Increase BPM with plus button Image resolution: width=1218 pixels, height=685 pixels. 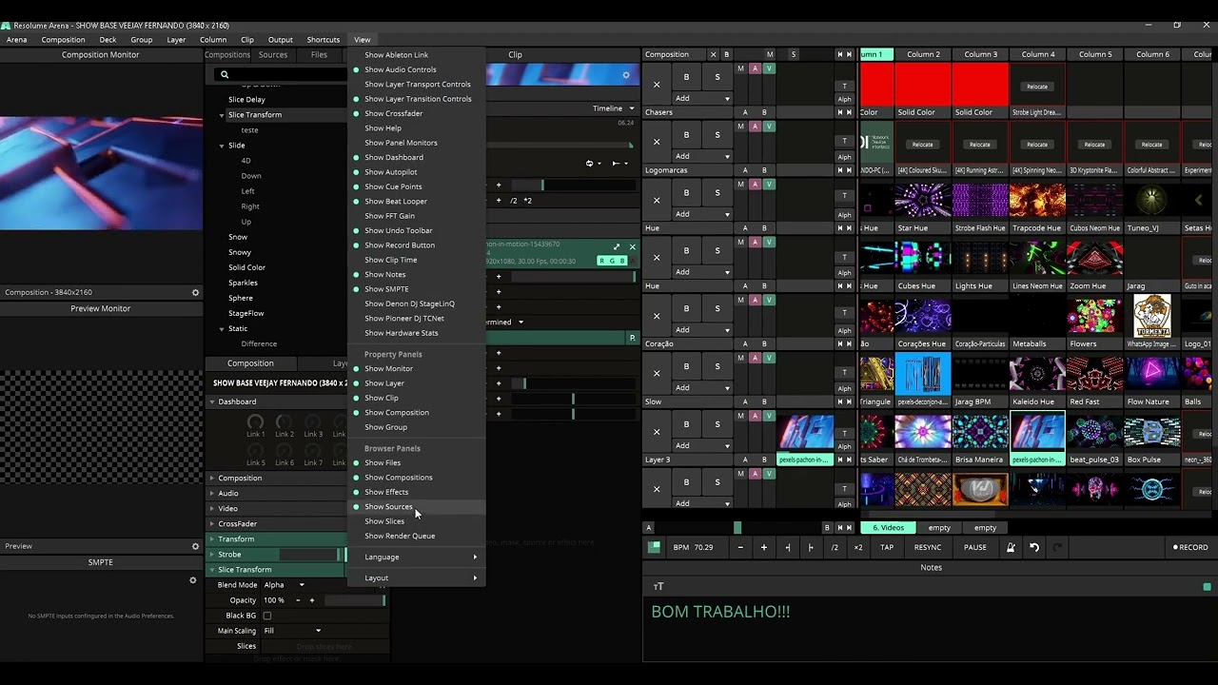tap(763, 547)
